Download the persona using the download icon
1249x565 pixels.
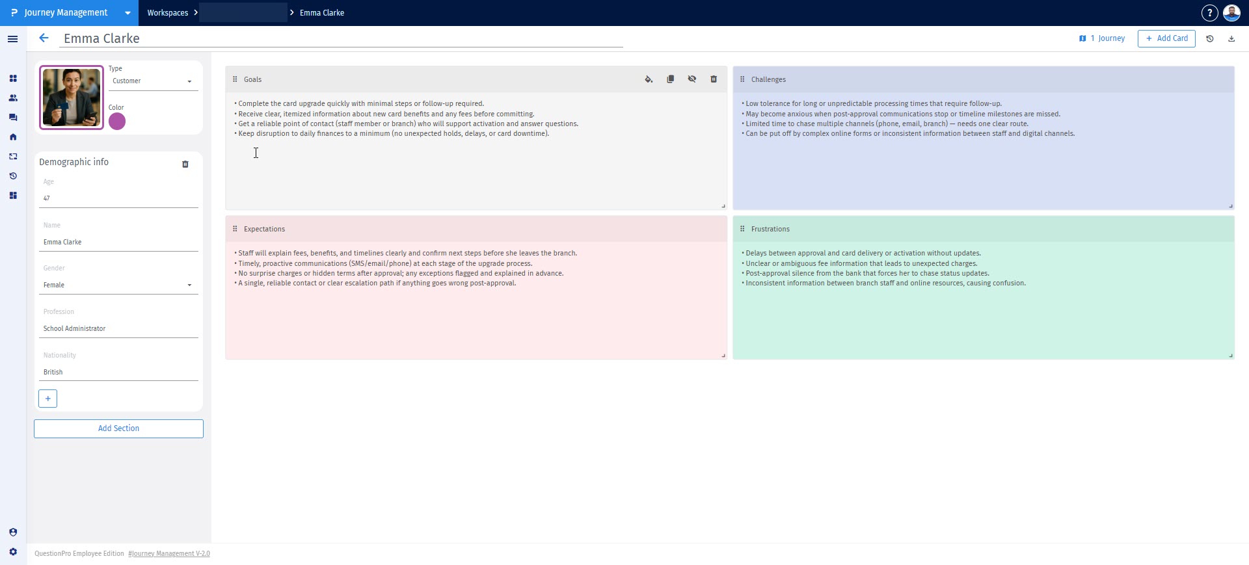[1231, 39]
